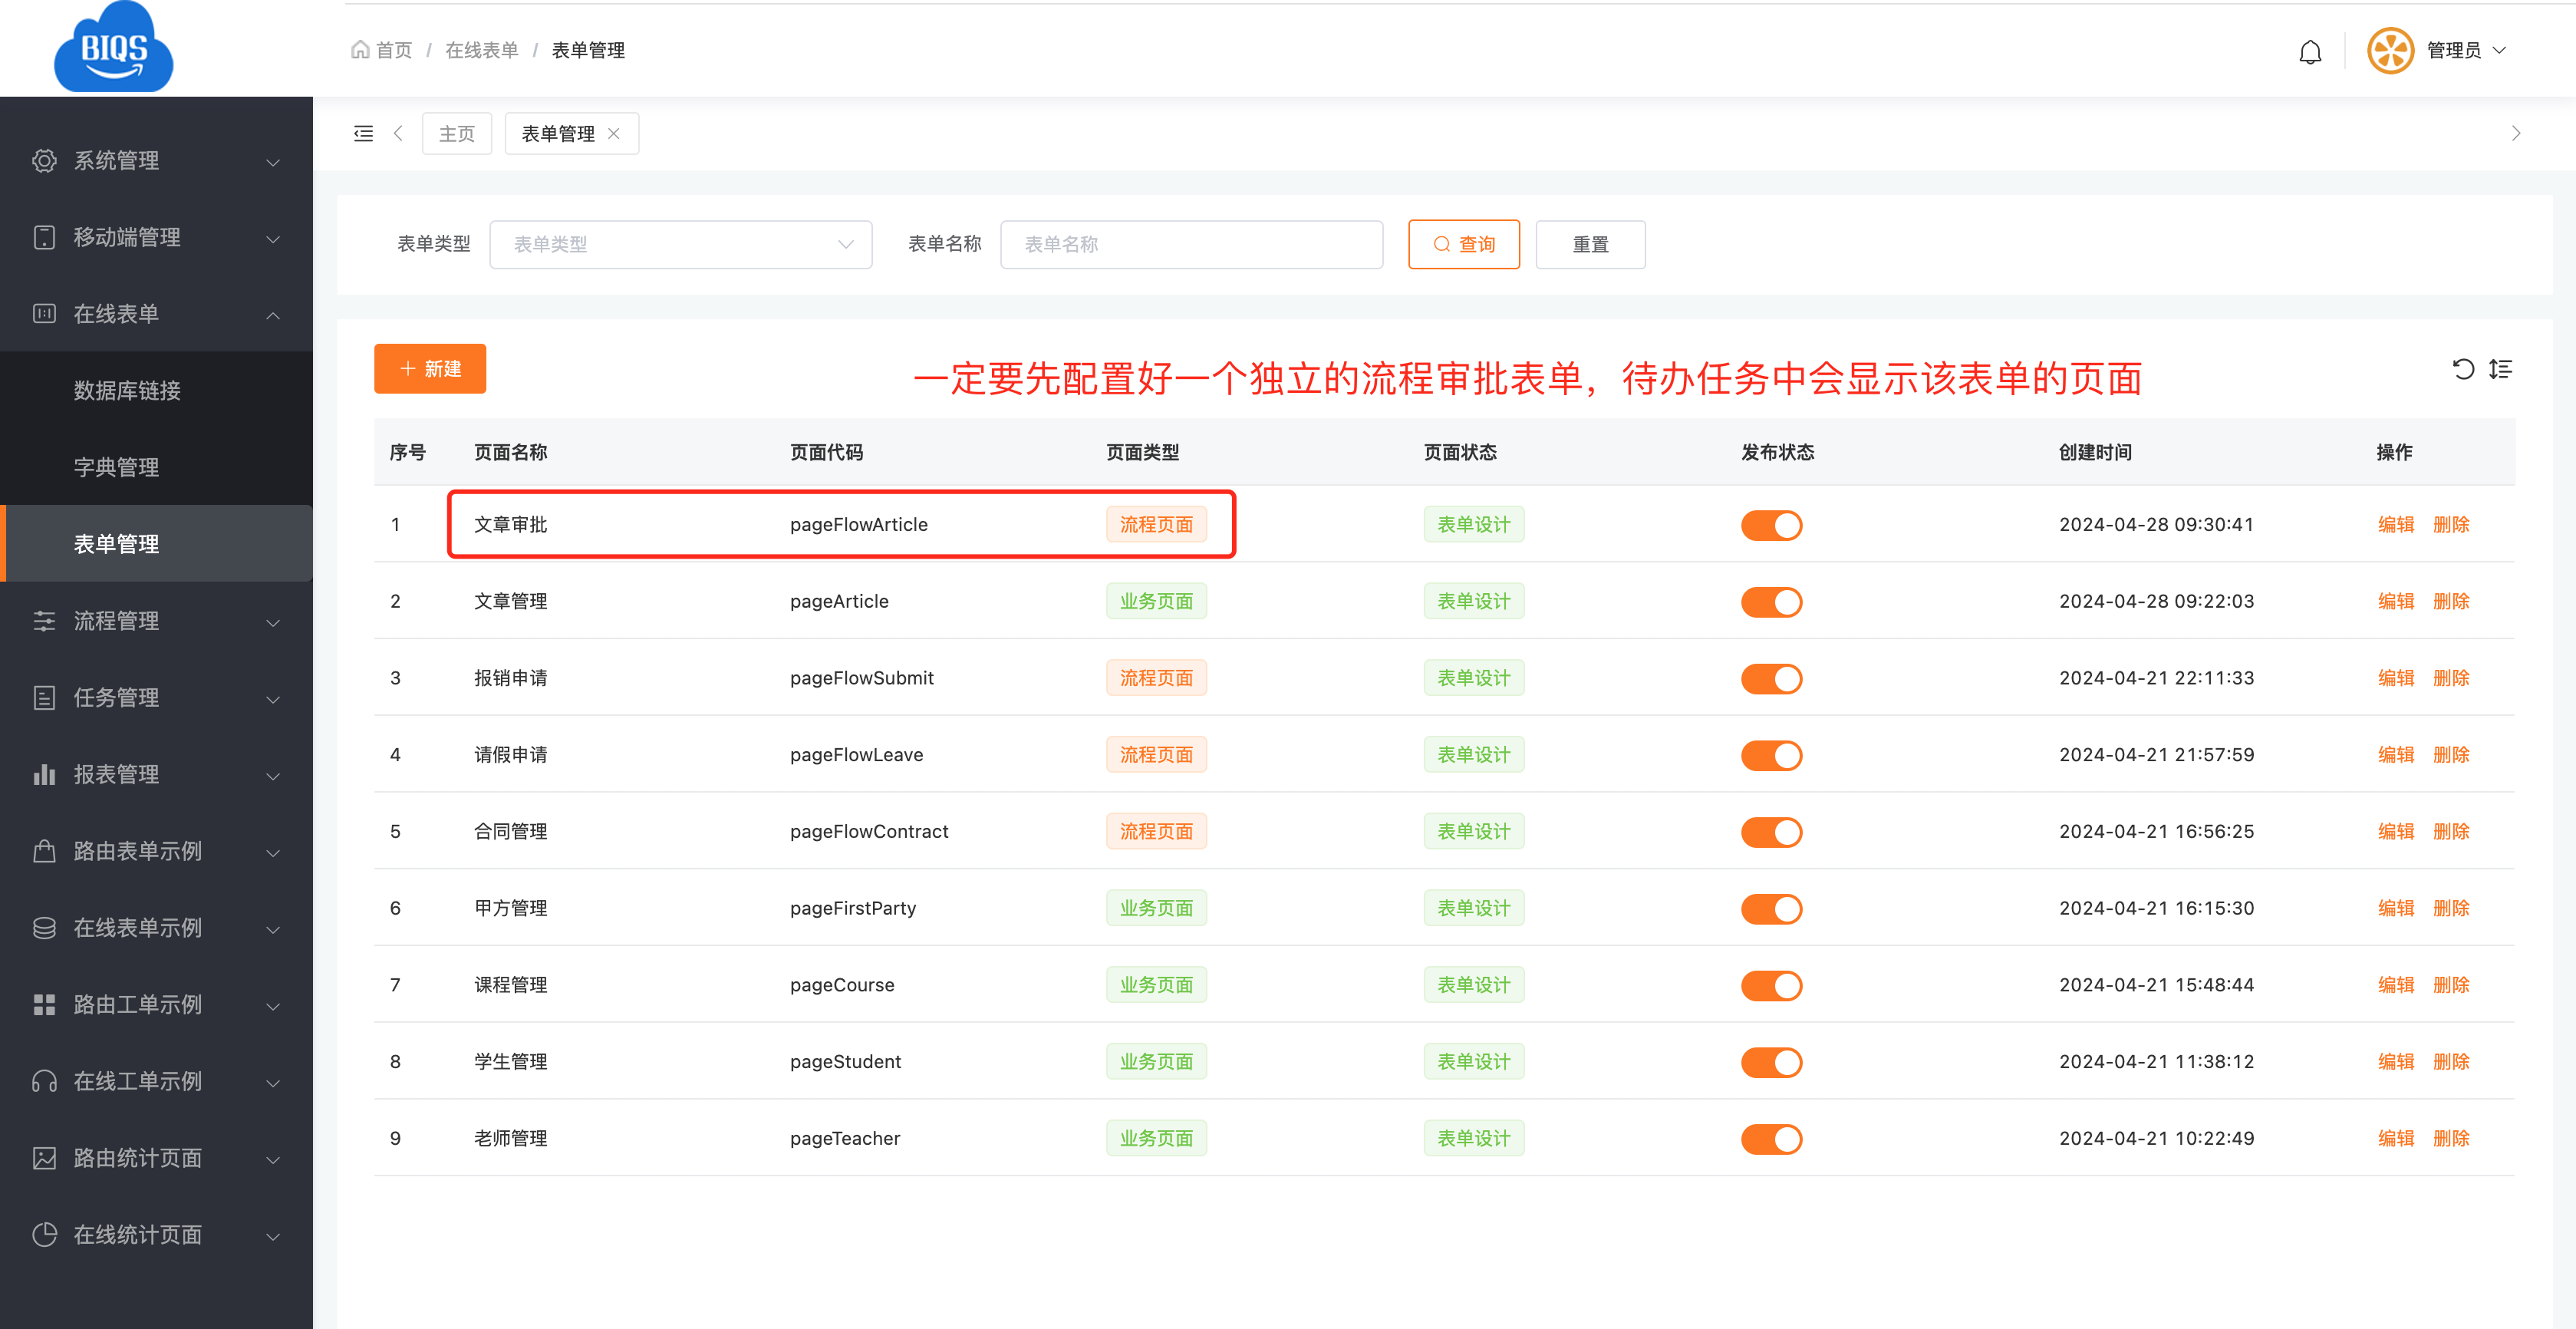Toggle publish switch for 老师管理
Screen dimensions: 2576x1329
coord(1771,1139)
